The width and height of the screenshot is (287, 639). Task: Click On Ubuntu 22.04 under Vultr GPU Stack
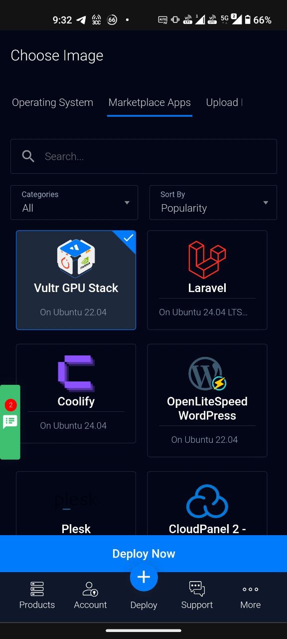point(73,313)
